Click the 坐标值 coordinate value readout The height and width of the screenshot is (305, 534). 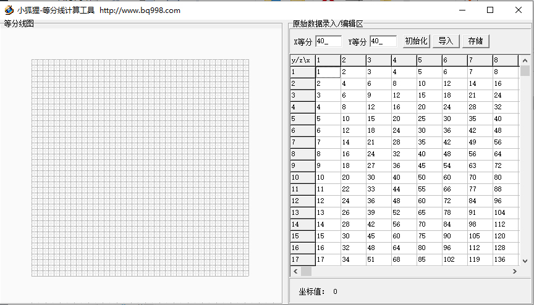(x=318, y=292)
